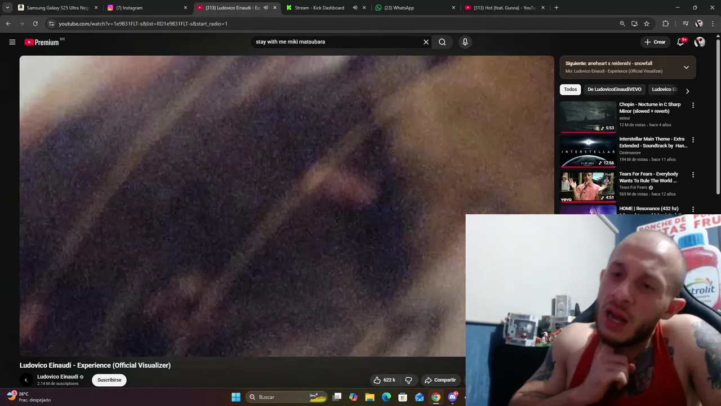Open the Windows Start menu
This screenshot has width=721, height=406.
pyautogui.click(x=236, y=397)
